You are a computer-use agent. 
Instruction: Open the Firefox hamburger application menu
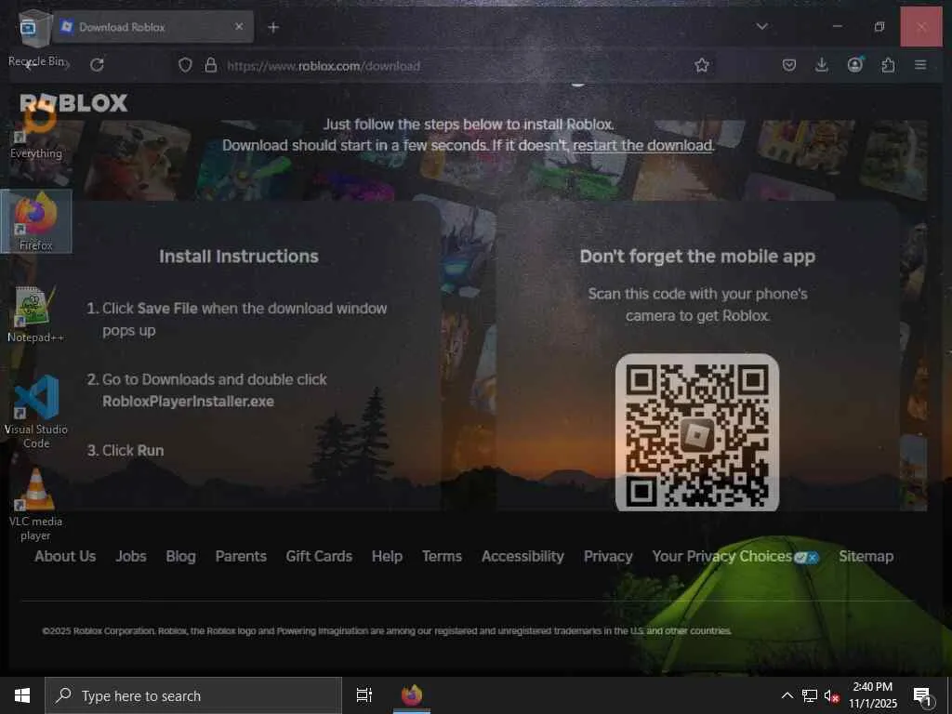tap(920, 65)
